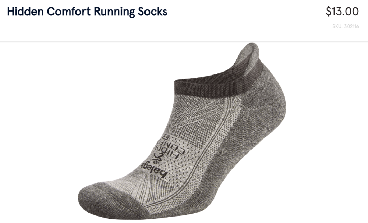Click the Hidden Comfort Running Socks title

87,12
